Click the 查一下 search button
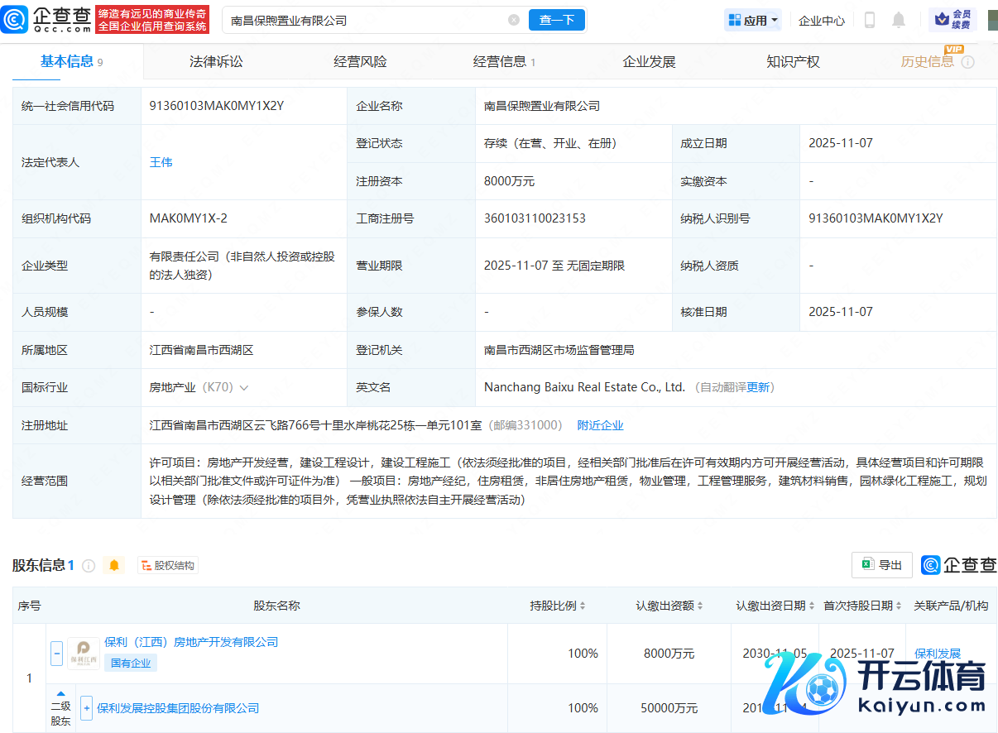The width and height of the screenshot is (998, 733). click(557, 20)
